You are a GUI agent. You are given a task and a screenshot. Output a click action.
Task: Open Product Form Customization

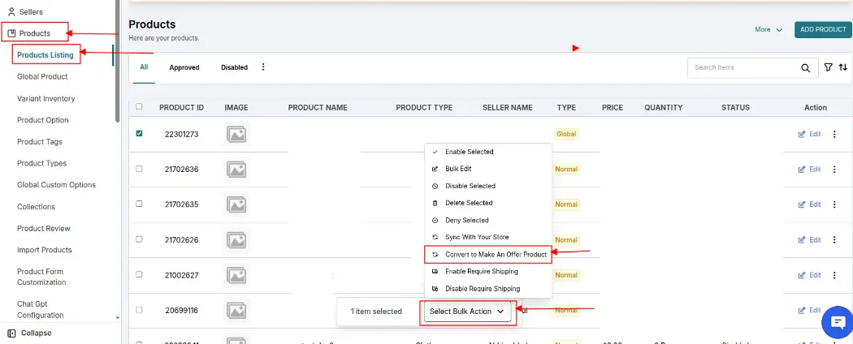[41, 277]
